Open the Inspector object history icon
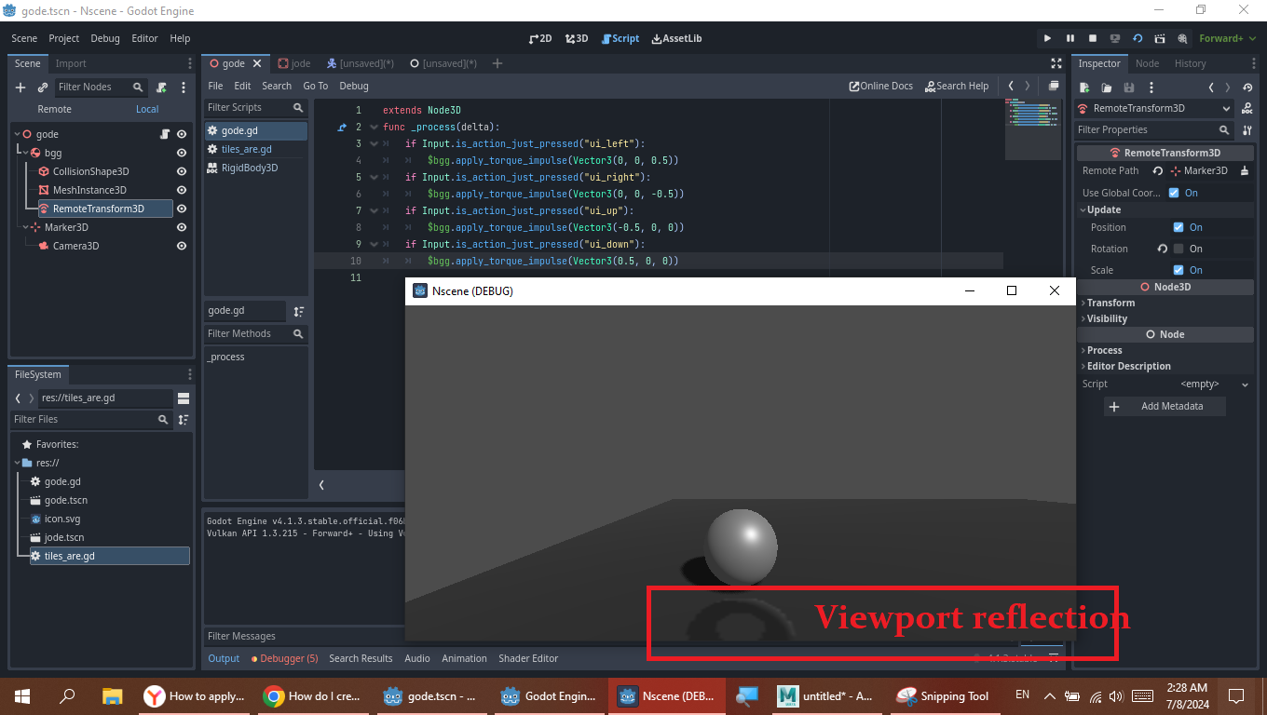 (1247, 88)
